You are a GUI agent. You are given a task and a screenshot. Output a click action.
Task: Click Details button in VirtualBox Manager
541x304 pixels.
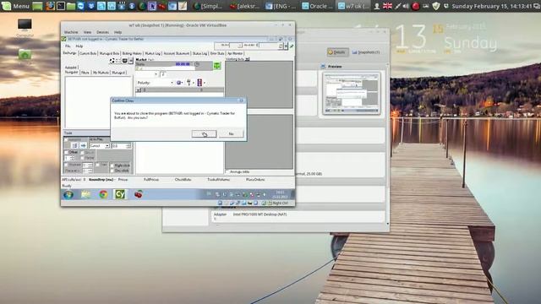pyautogui.click(x=337, y=52)
